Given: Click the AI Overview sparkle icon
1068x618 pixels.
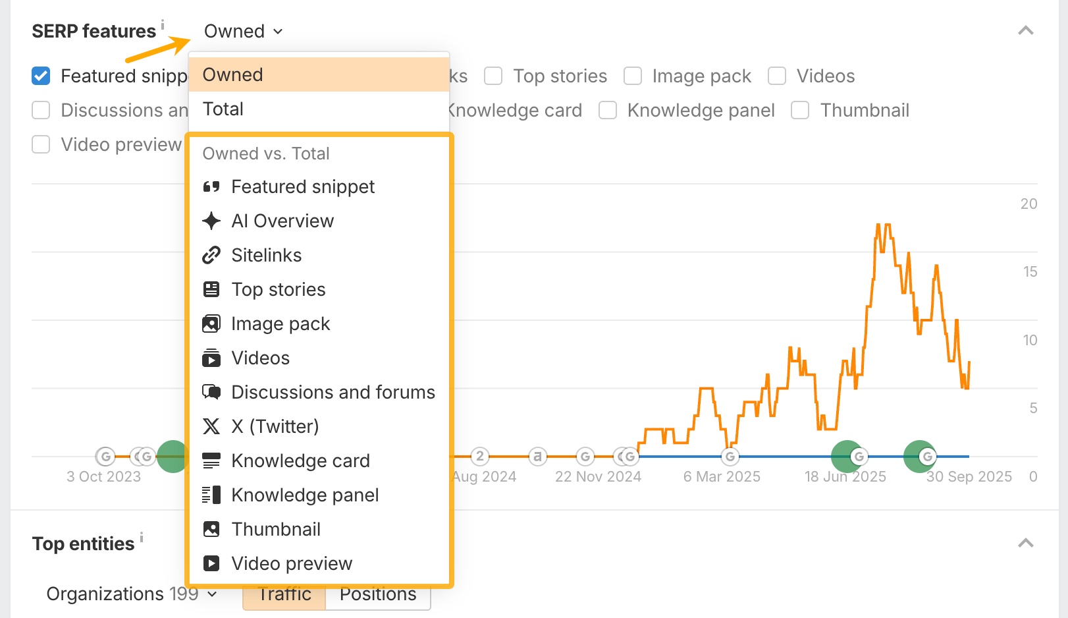Looking at the screenshot, I should (x=211, y=221).
